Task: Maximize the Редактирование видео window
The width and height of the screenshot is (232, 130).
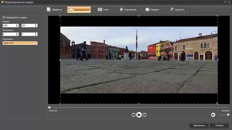Action: pos(225,2)
